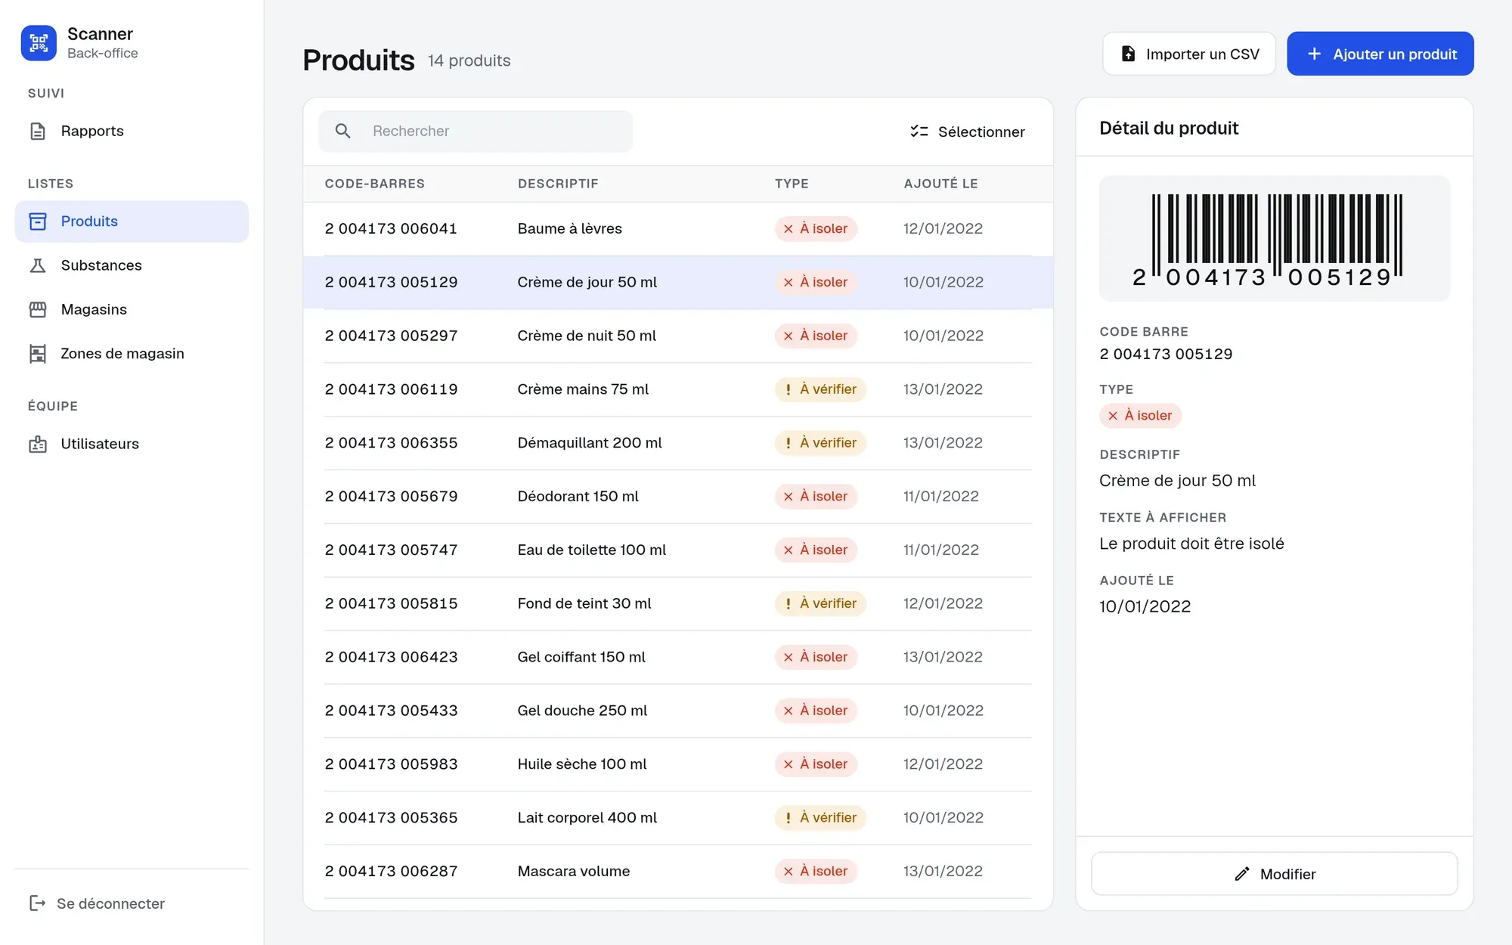Click the Zones de magasin icon
Image resolution: width=1512 pixels, height=945 pixels.
[38, 354]
